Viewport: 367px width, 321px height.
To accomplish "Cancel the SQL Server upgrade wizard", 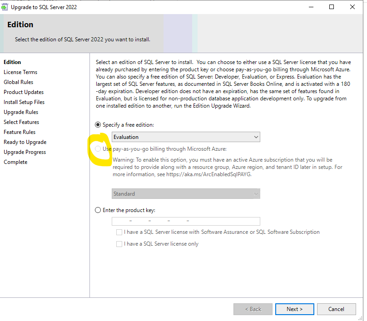I will [336, 309].
